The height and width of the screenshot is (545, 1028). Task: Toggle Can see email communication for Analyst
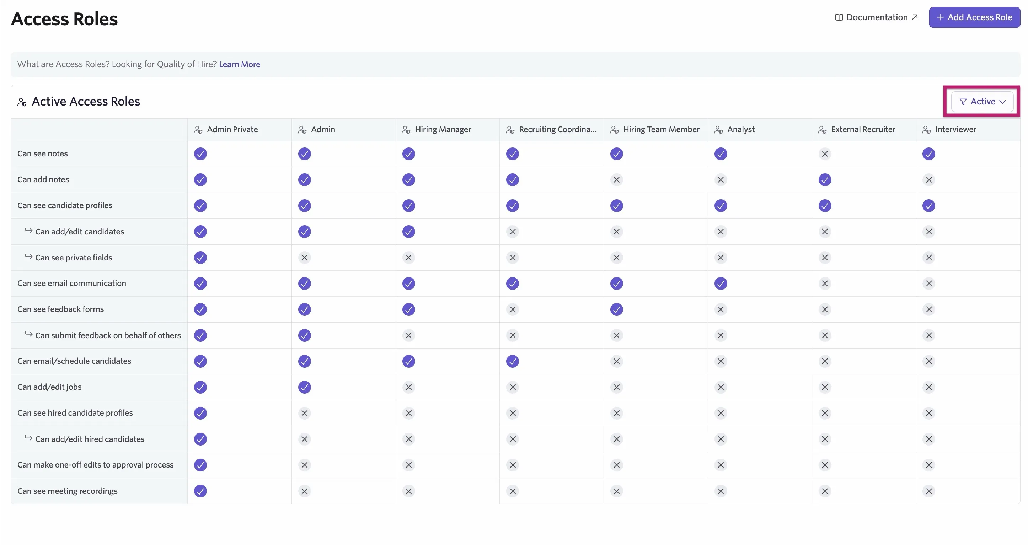(721, 283)
